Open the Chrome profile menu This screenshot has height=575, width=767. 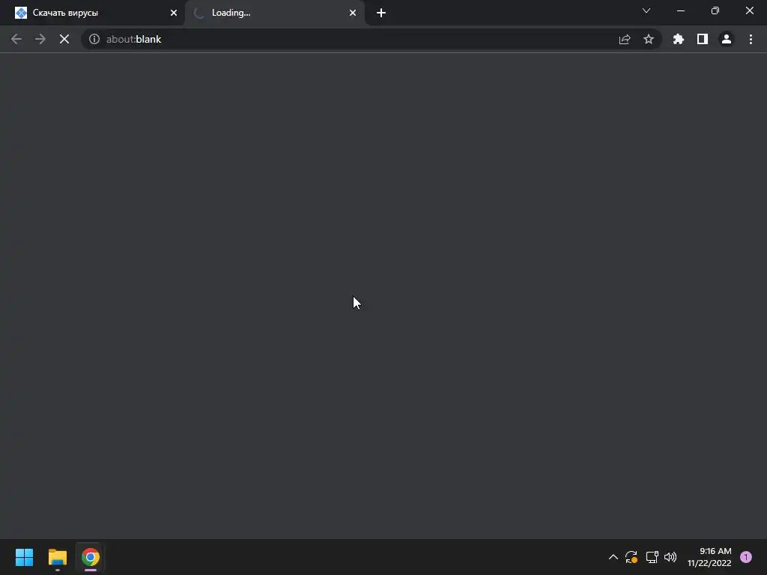coord(727,39)
